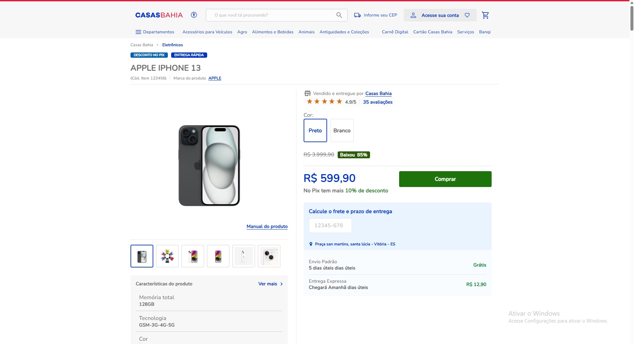Screen dimensions: 634x344
Task: Click the CEP input for shipping
Action: pos(330,226)
